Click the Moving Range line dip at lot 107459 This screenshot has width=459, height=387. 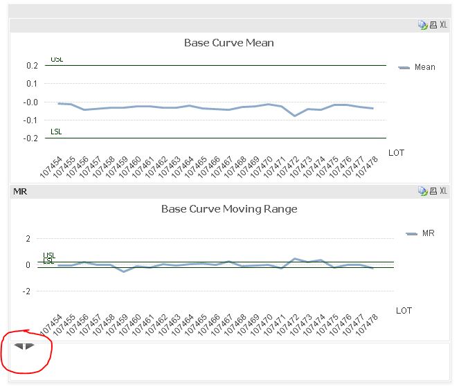(x=124, y=271)
